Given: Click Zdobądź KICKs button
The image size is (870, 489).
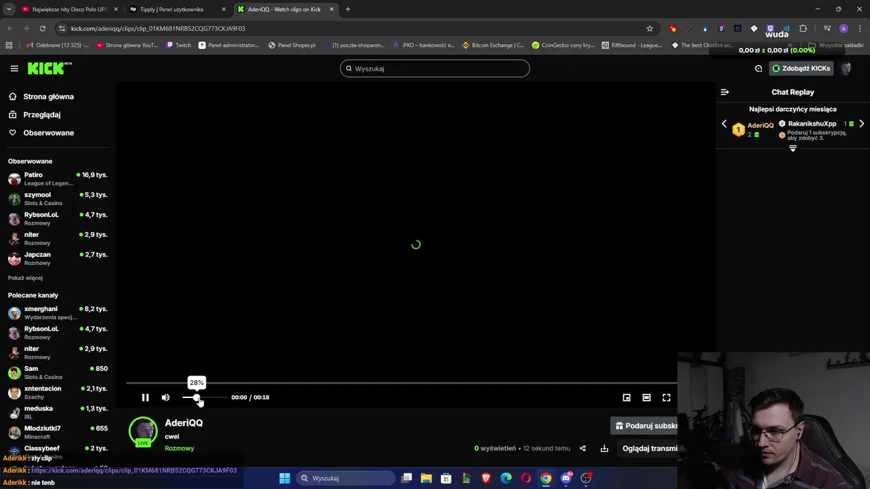Looking at the screenshot, I should coord(801,69).
